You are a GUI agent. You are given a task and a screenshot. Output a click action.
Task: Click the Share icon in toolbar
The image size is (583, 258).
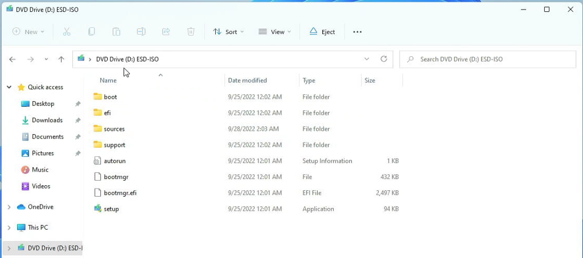pos(166,32)
